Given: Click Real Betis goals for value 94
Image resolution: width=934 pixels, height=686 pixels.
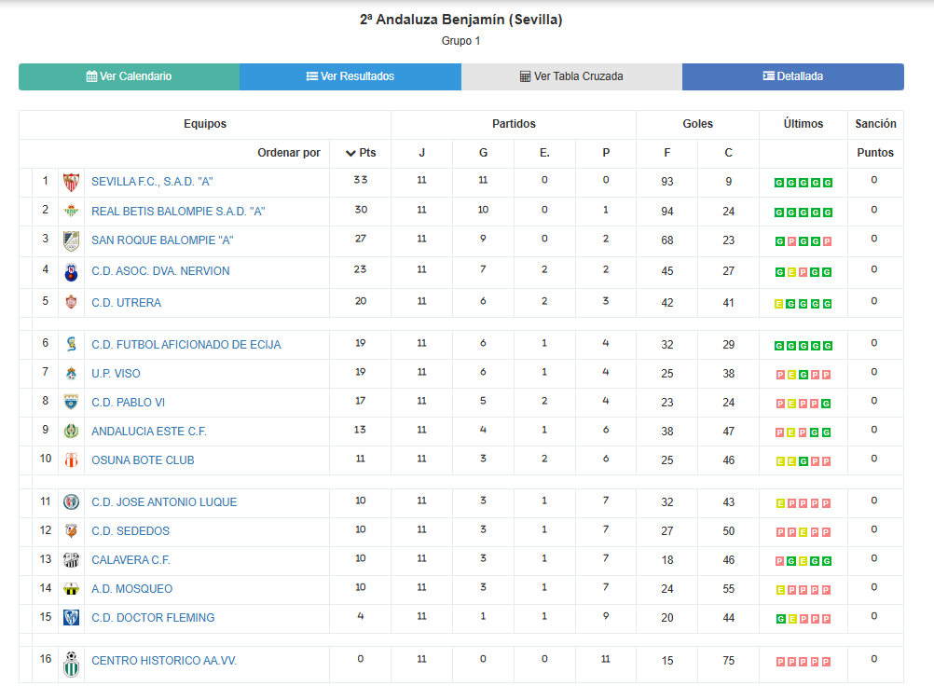Looking at the screenshot, I should (x=667, y=212).
